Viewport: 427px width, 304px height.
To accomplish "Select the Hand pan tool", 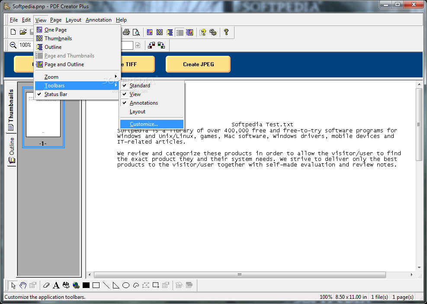I will coord(23,285).
